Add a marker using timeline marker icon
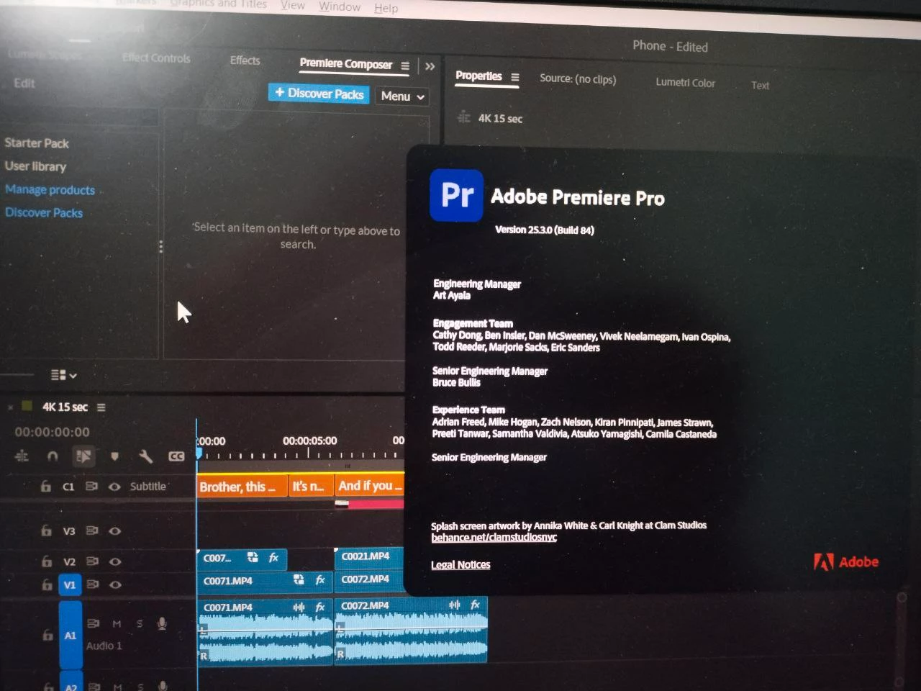Viewport: 921px width, 691px height. [114, 456]
